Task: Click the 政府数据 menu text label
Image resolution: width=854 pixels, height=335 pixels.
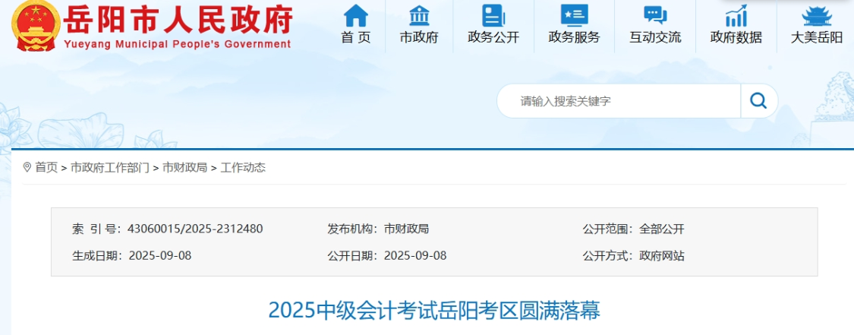Action: pyautogui.click(x=736, y=37)
